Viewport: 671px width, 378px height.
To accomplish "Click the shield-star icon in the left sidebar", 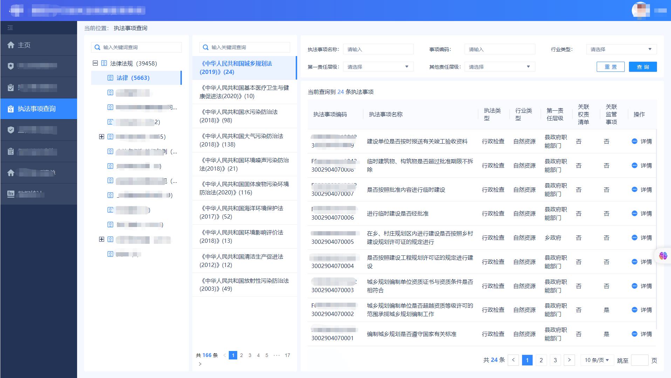I will (x=11, y=66).
